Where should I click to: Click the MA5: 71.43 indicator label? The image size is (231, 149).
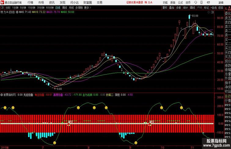pos(25,12)
